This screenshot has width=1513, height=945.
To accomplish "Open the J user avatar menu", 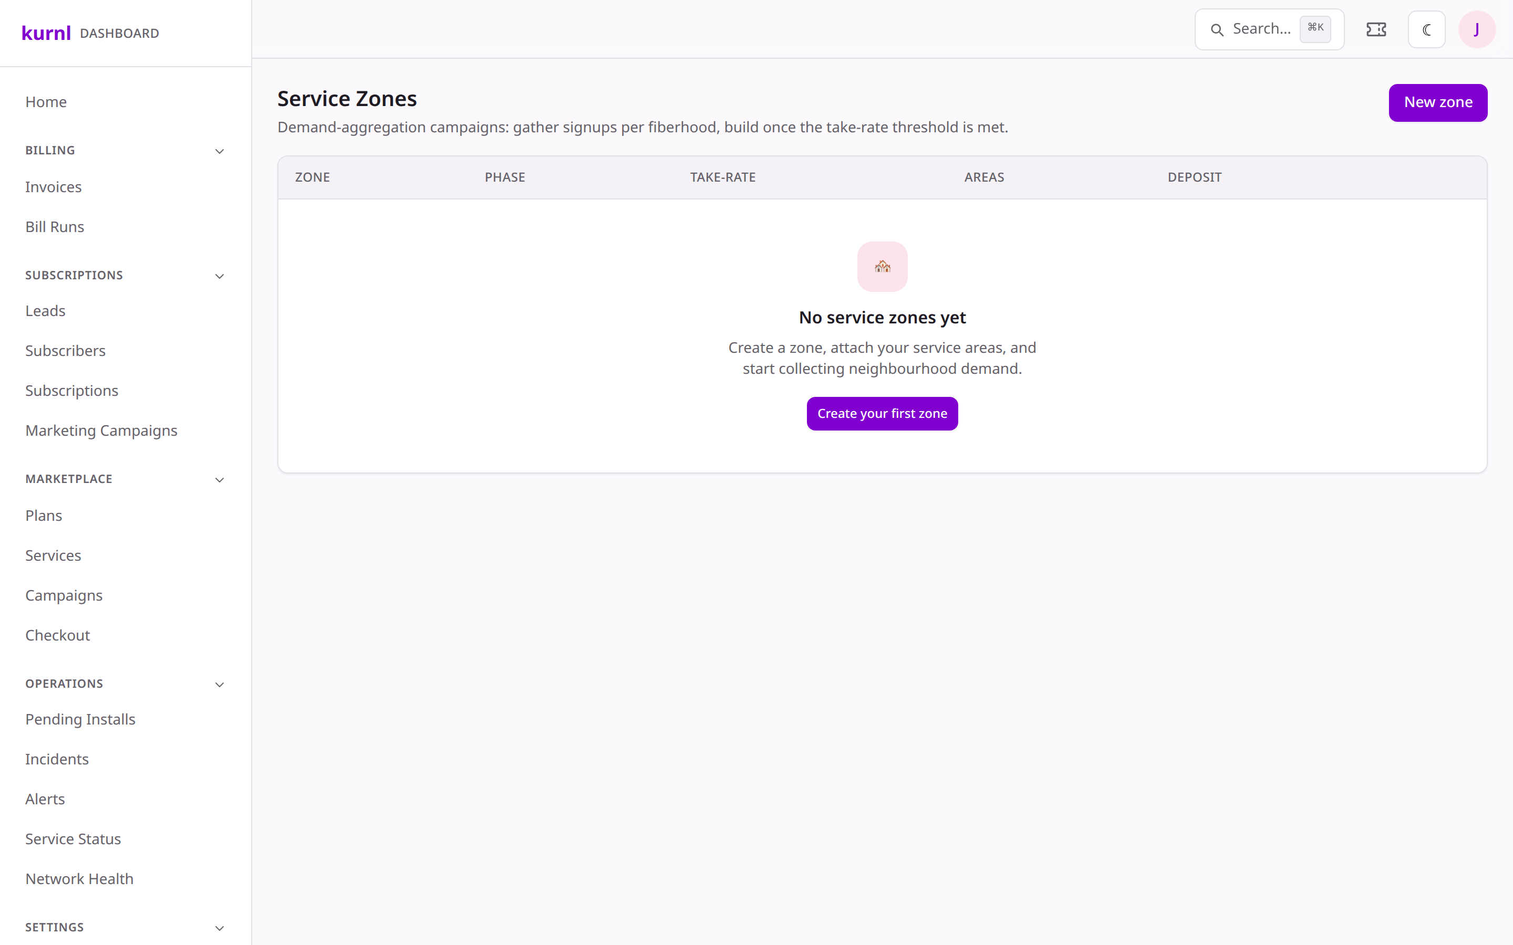I will 1477,29.
